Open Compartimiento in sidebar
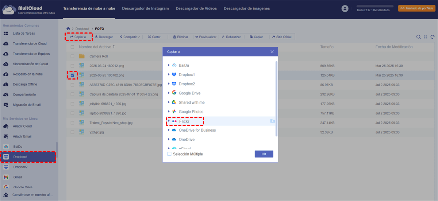This screenshot has width=438, height=201. (x=24, y=94)
